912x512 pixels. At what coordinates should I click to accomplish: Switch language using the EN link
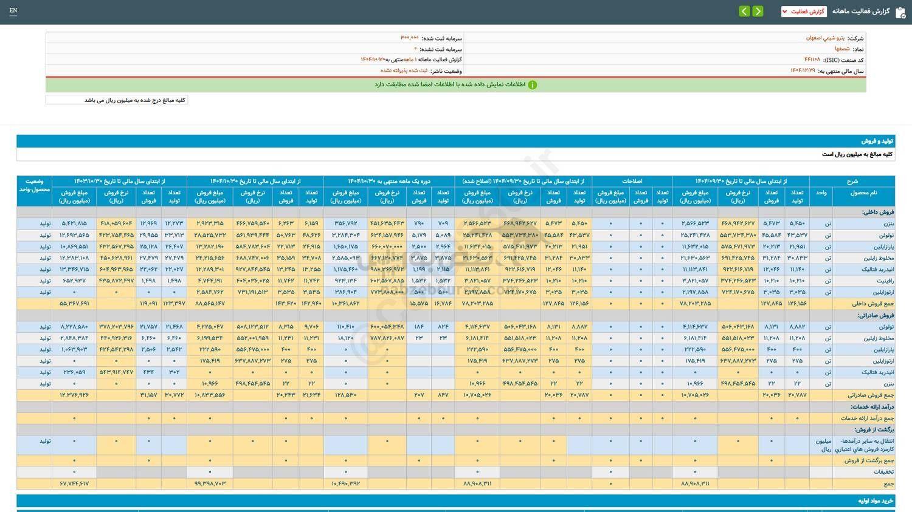pyautogui.click(x=13, y=11)
